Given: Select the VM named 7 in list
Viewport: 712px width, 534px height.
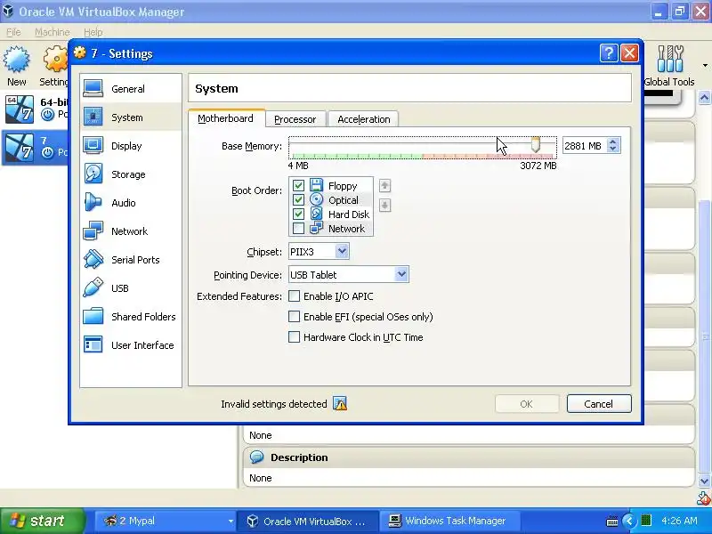Looking at the screenshot, I should 35,147.
